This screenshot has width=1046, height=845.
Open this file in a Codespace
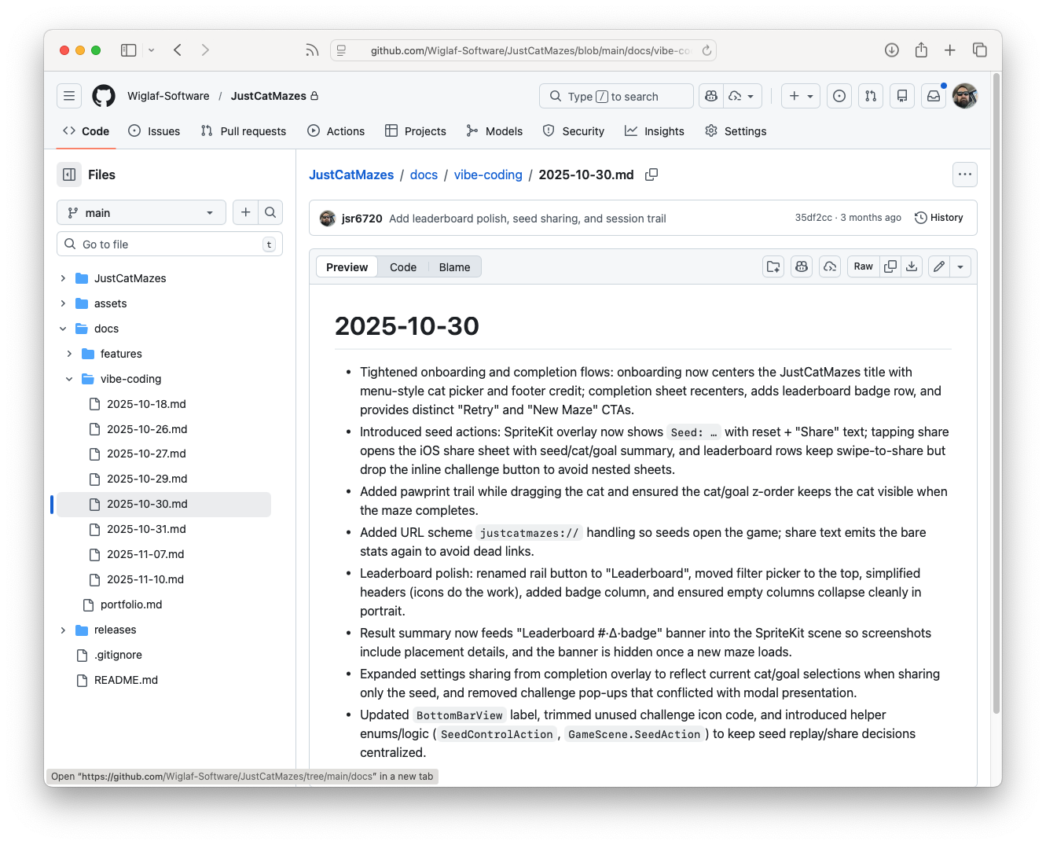pos(829,266)
